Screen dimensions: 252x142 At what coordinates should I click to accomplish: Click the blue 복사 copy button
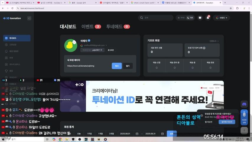point(117,66)
